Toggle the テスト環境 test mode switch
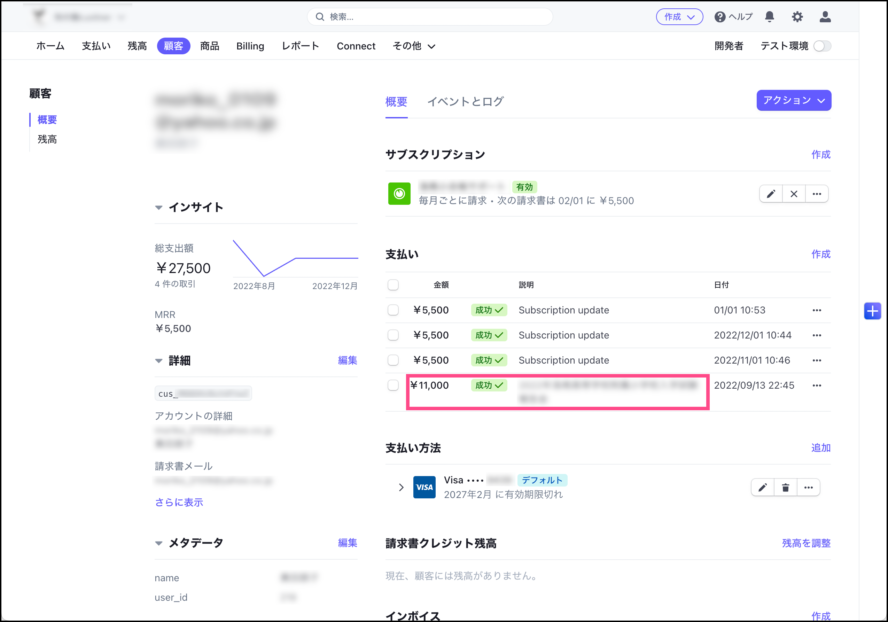This screenshot has width=888, height=622. (822, 46)
